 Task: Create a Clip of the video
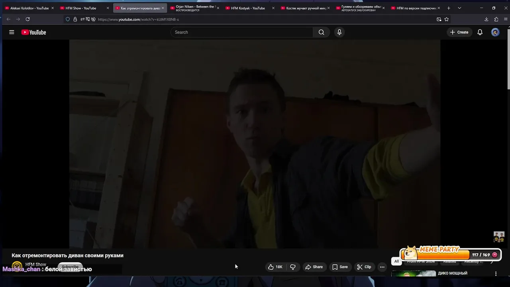(364, 267)
